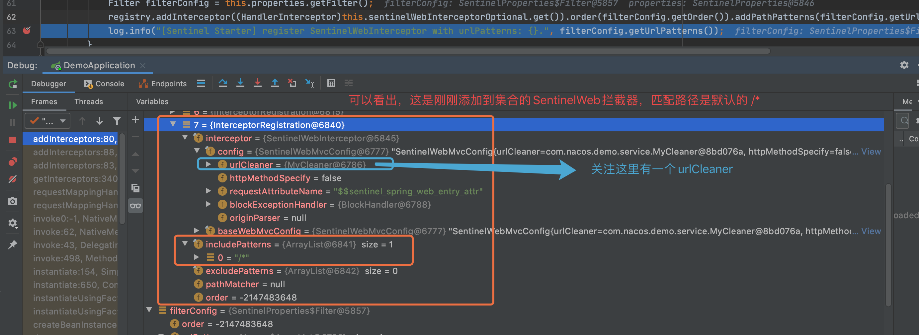Click Step Into icon
Screen dimensions: 919x335
click(240, 83)
